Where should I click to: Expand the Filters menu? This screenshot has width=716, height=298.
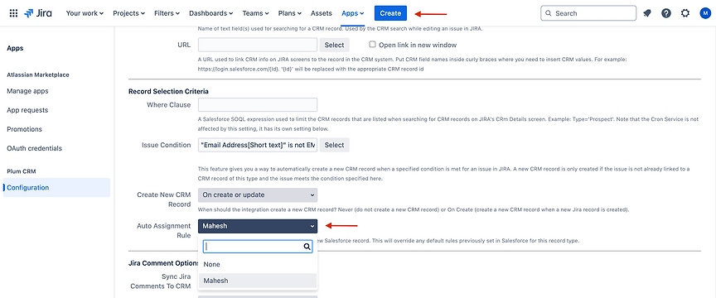[x=167, y=13]
